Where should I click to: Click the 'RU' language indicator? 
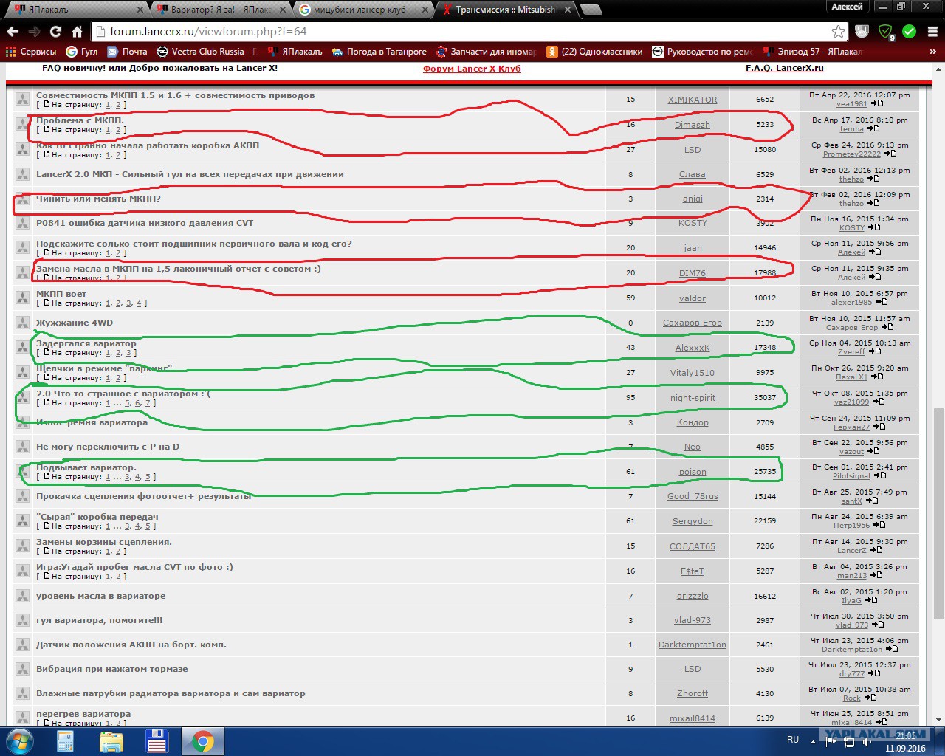pyautogui.click(x=793, y=739)
